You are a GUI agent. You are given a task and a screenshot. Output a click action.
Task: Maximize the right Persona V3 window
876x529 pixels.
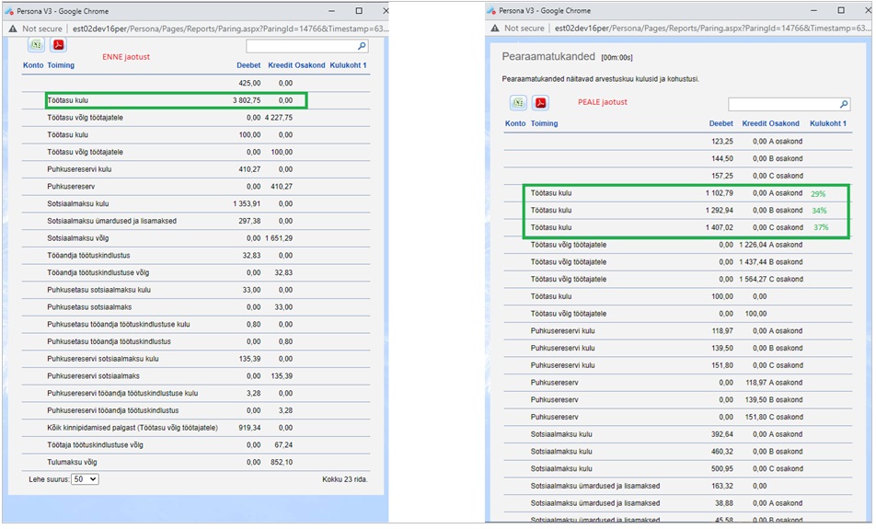point(840,10)
